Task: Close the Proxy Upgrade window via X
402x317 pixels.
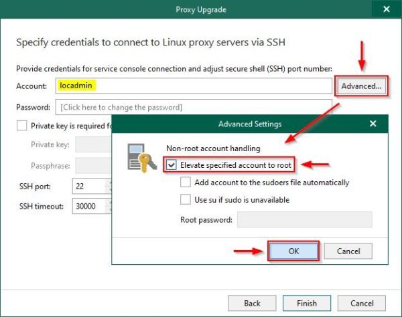Action: tap(387, 9)
